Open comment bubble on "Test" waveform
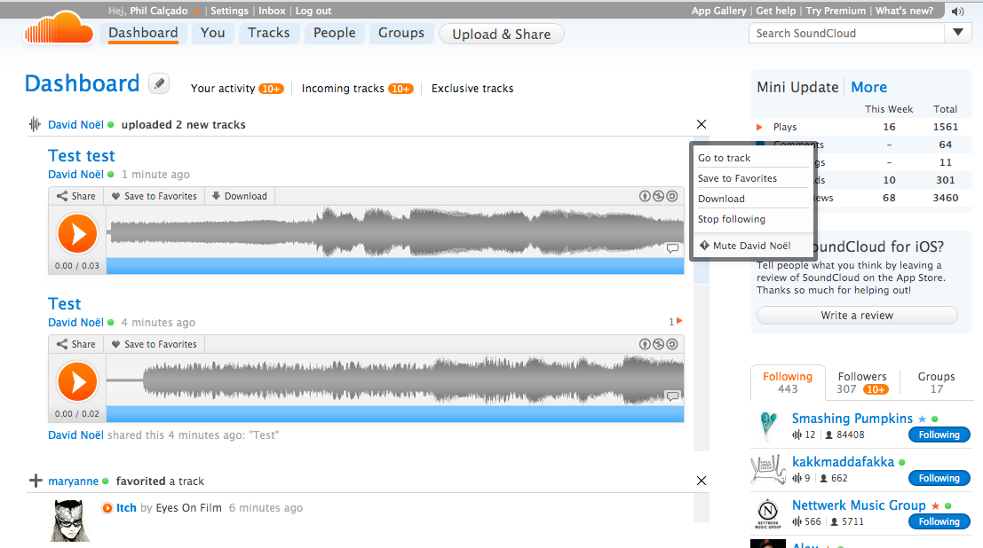Screen dimensions: 983x548 pos(673,395)
